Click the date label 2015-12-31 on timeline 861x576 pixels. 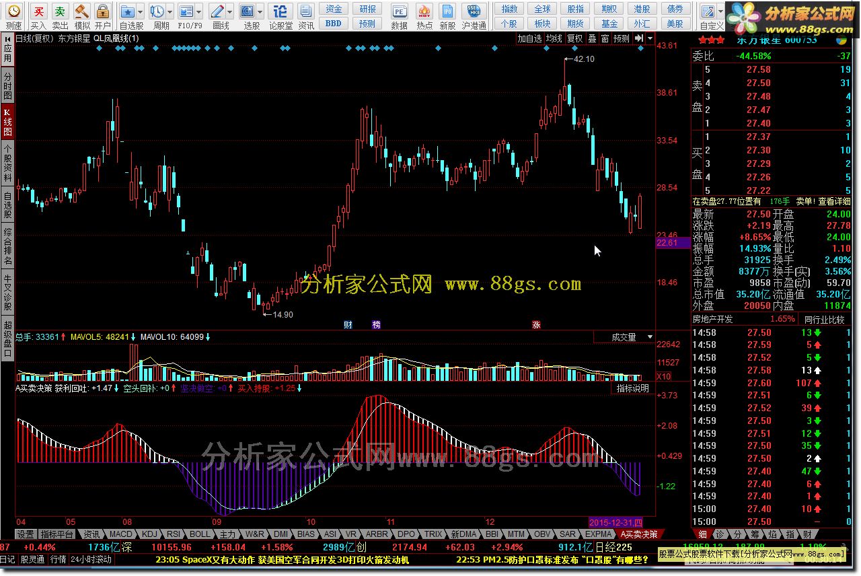coord(615,522)
